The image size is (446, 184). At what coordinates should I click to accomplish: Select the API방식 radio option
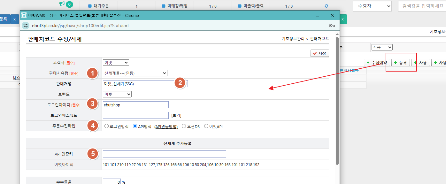[x=135, y=126]
